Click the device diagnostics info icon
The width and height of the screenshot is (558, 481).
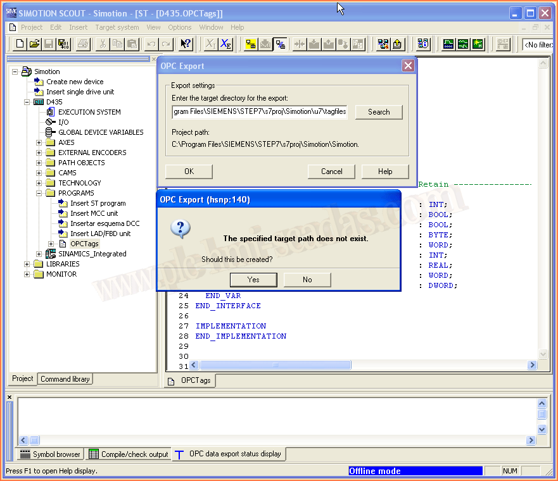point(423,44)
